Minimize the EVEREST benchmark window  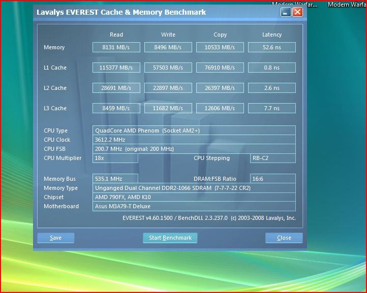[286, 12]
